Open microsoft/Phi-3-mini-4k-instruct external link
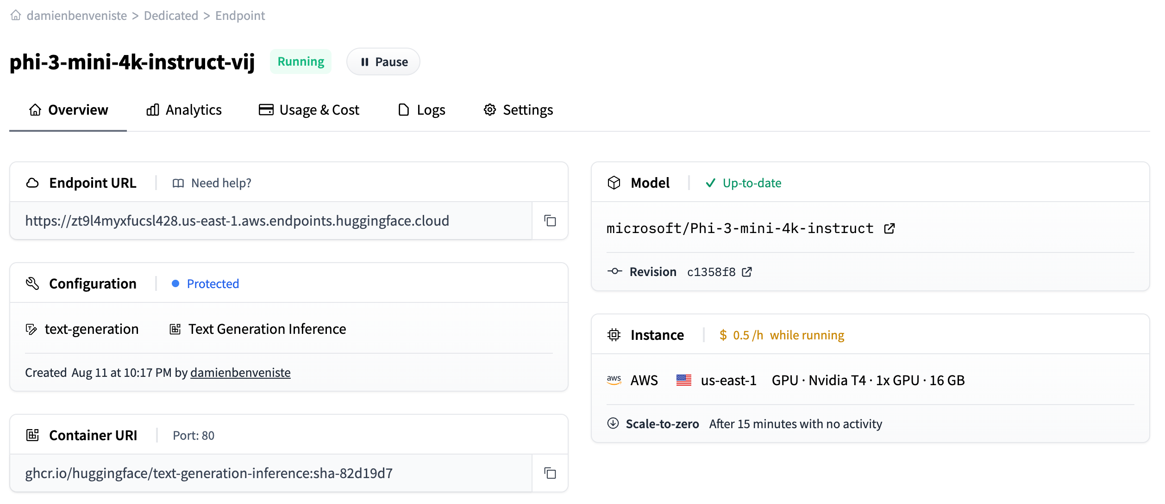 point(889,228)
